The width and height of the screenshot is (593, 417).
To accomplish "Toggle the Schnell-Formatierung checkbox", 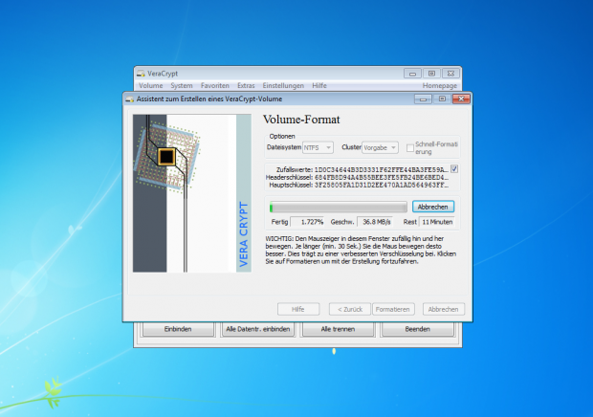I will pyautogui.click(x=410, y=148).
